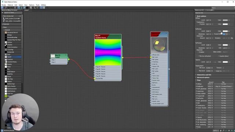Click the HDR_studio material icon in library
235x132 pixels.
pyautogui.click(x=4, y=19)
